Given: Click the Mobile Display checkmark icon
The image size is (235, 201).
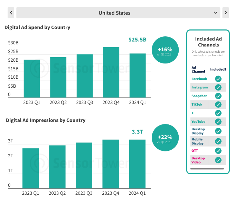Looking at the screenshot, I should pyautogui.click(x=218, y=141).
